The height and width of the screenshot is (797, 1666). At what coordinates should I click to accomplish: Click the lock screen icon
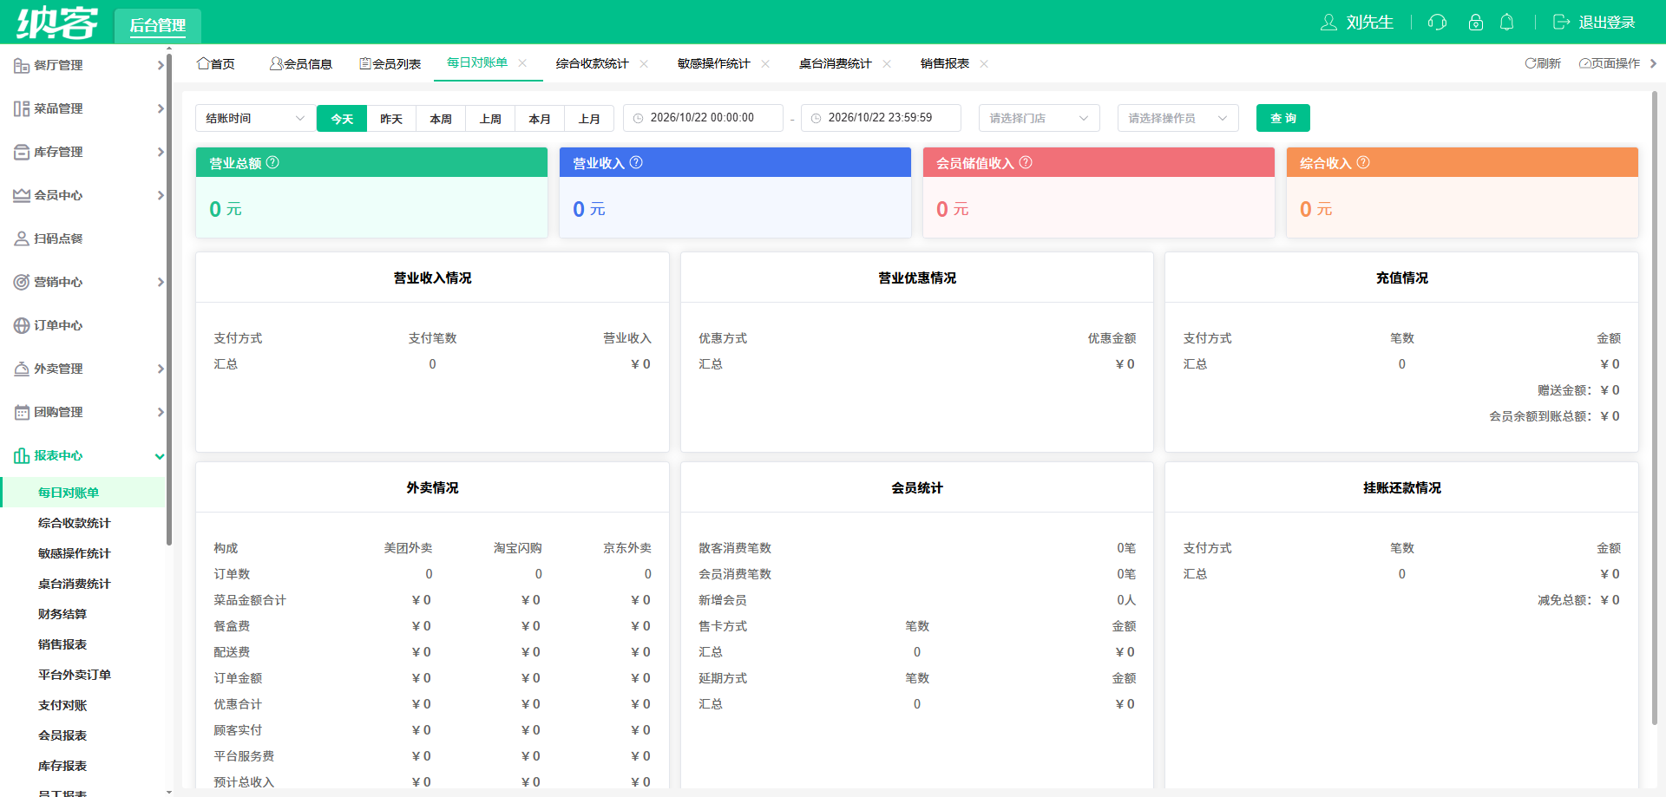coord(1475,23)
